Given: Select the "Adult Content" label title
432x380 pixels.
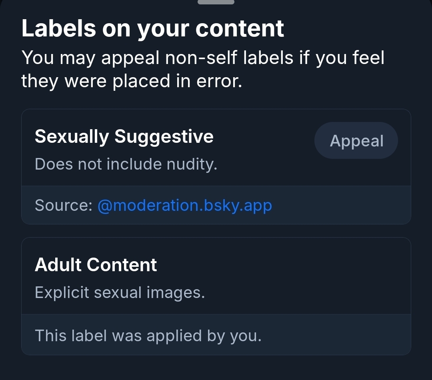Looking at the screenshot, I should coord(96,265).
